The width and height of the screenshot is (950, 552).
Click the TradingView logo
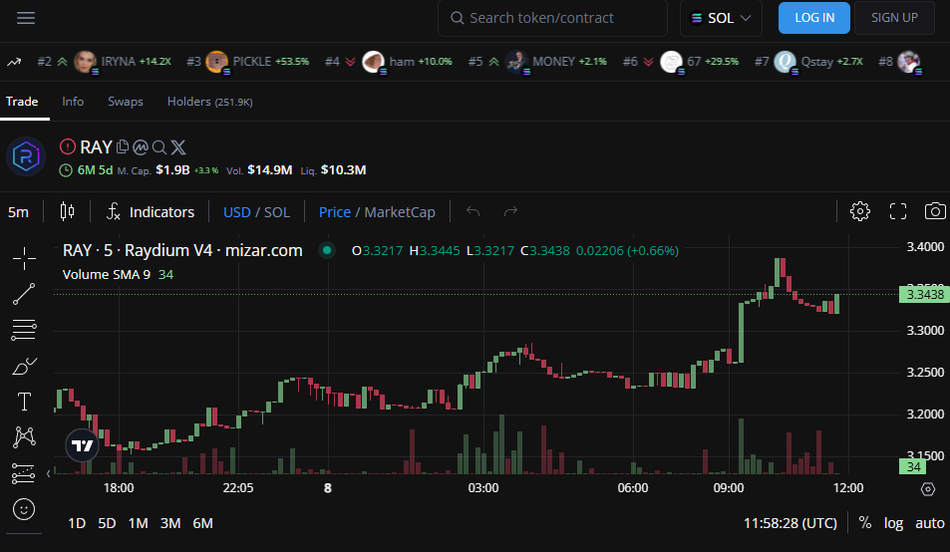point(82,445)
